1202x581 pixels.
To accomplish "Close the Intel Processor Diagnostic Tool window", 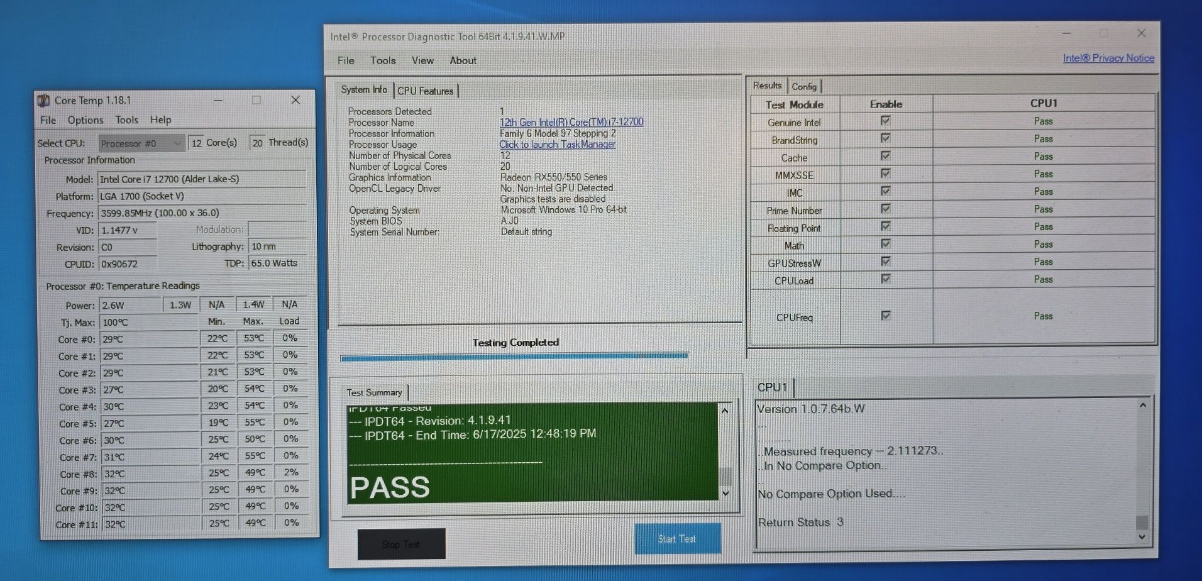I will (x=1142, y=33).
